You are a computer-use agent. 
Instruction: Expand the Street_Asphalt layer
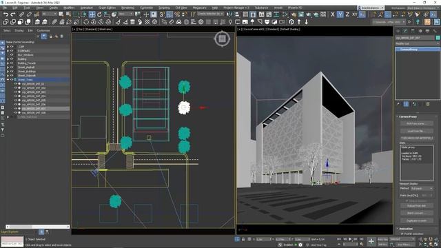8,68
